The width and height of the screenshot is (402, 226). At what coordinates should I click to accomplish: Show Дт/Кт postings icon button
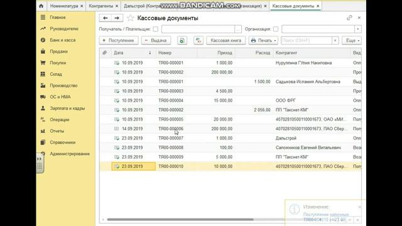click(x=198, y=40)
